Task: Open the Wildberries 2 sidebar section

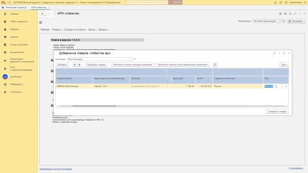Action: (x=16, y=85)
